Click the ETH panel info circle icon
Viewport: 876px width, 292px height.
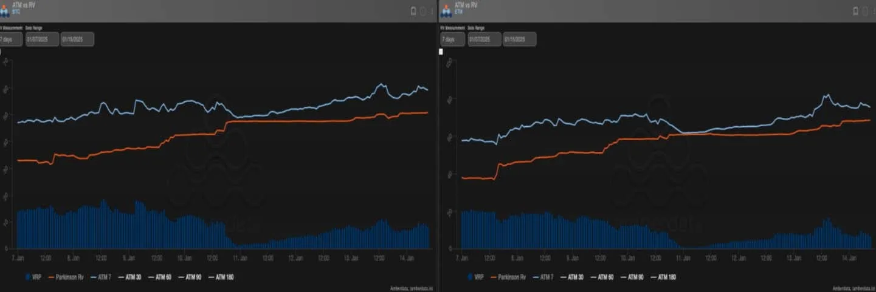[864, 12]
